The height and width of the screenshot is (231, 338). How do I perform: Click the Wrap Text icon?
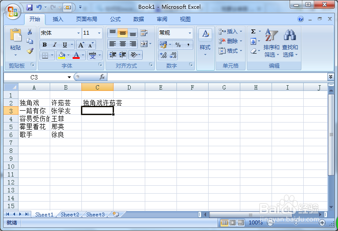click(144, 32)
